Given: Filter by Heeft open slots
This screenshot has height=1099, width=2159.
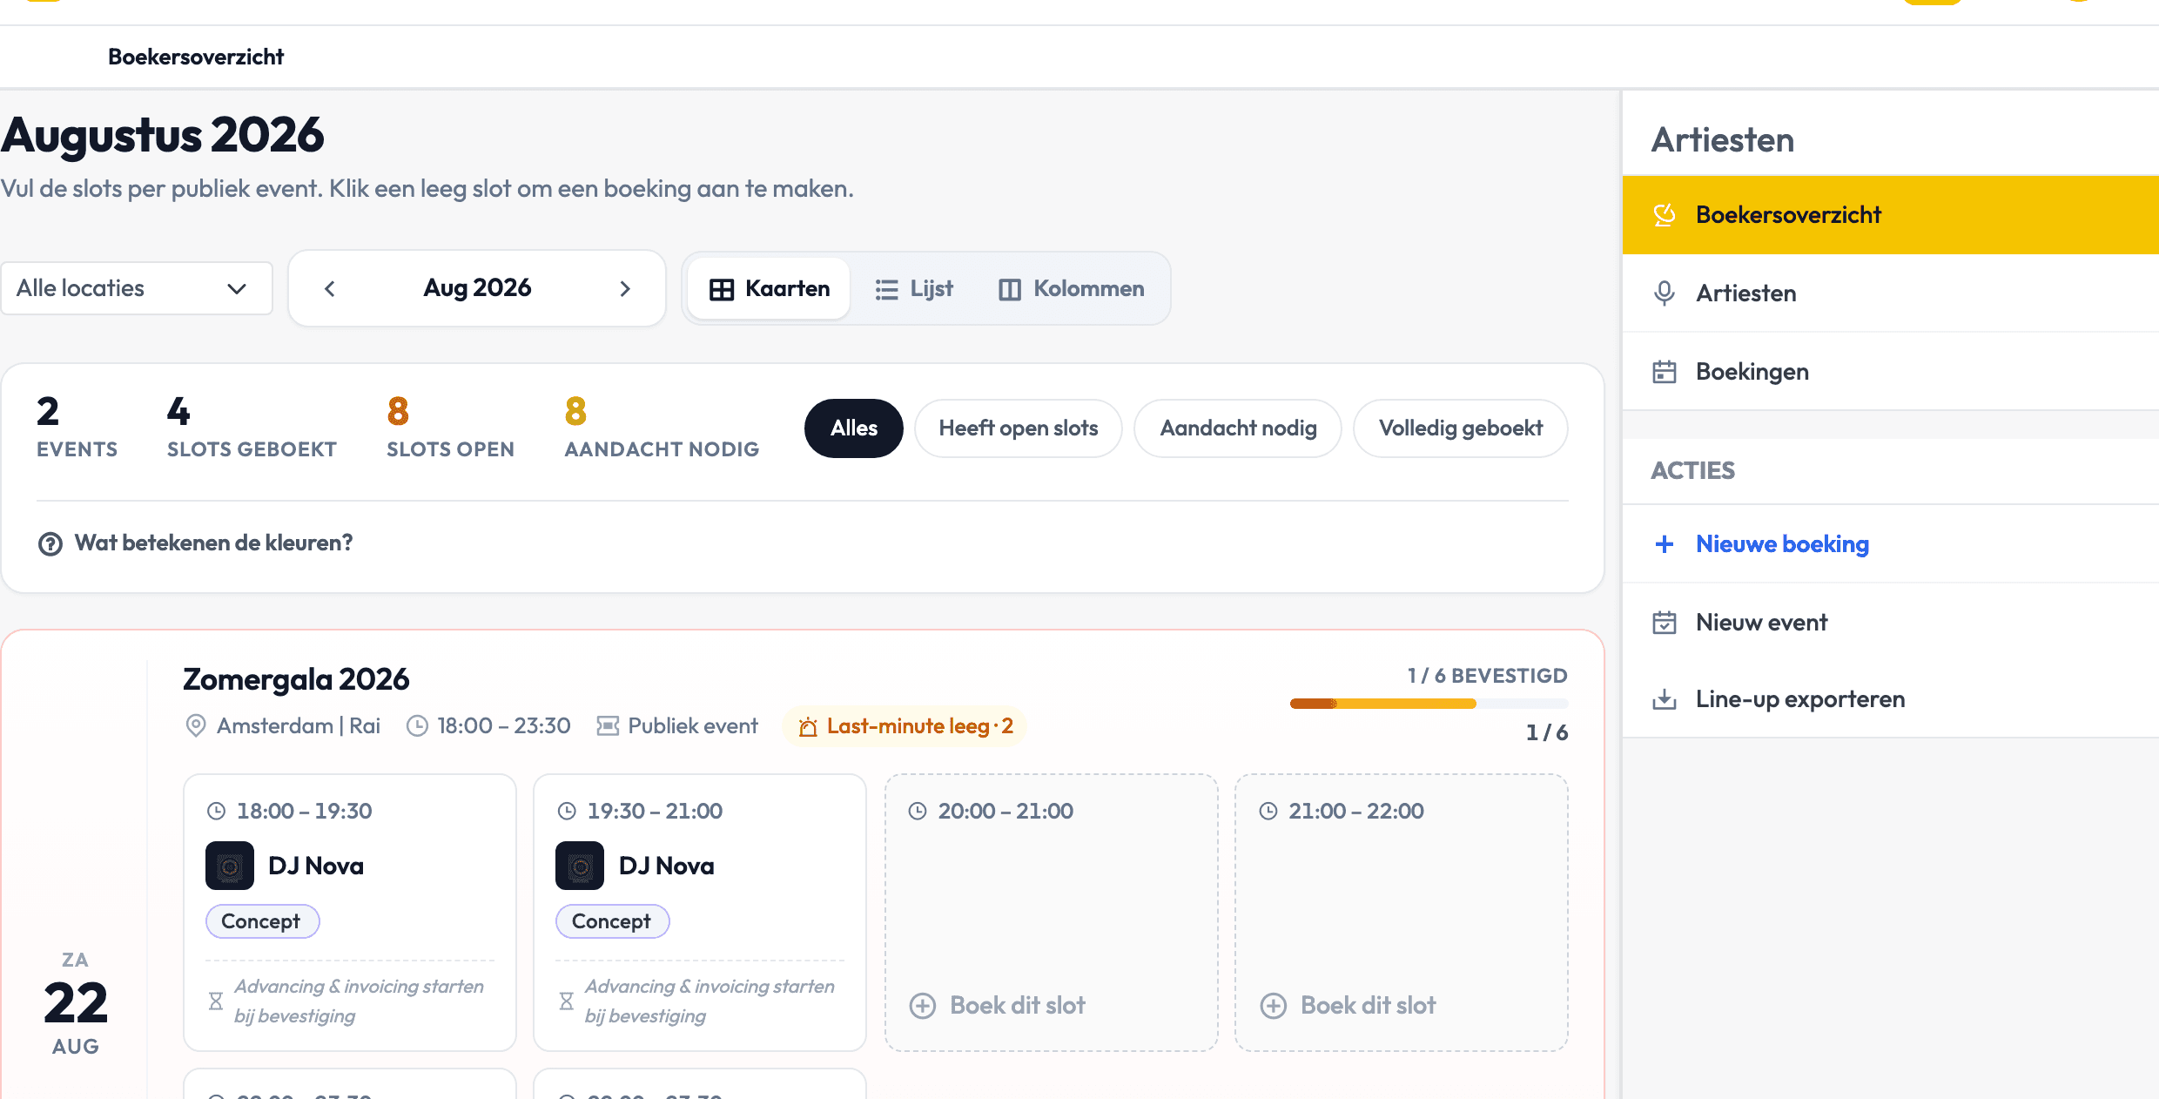Looking at the screenshot, I should (1019, 428).
